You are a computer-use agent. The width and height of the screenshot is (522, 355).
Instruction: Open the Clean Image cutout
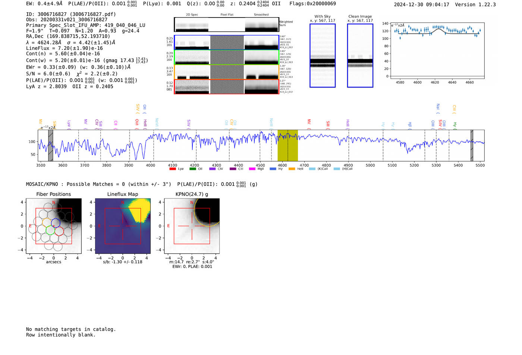[x=360, y=56]
